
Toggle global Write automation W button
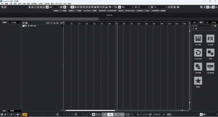coord(41,7)
